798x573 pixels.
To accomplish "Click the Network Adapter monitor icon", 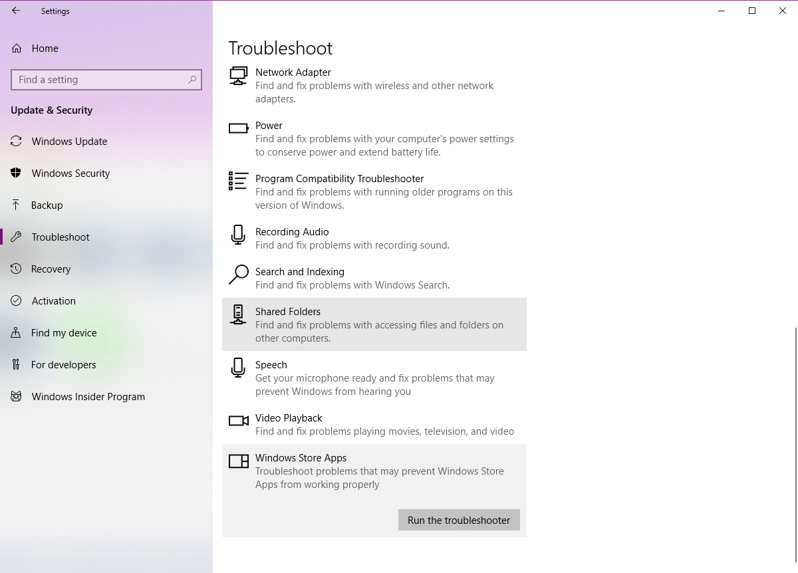I will point(238,76).
